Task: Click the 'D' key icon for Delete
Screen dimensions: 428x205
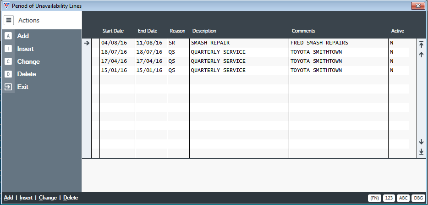Action: coord(8,74)
